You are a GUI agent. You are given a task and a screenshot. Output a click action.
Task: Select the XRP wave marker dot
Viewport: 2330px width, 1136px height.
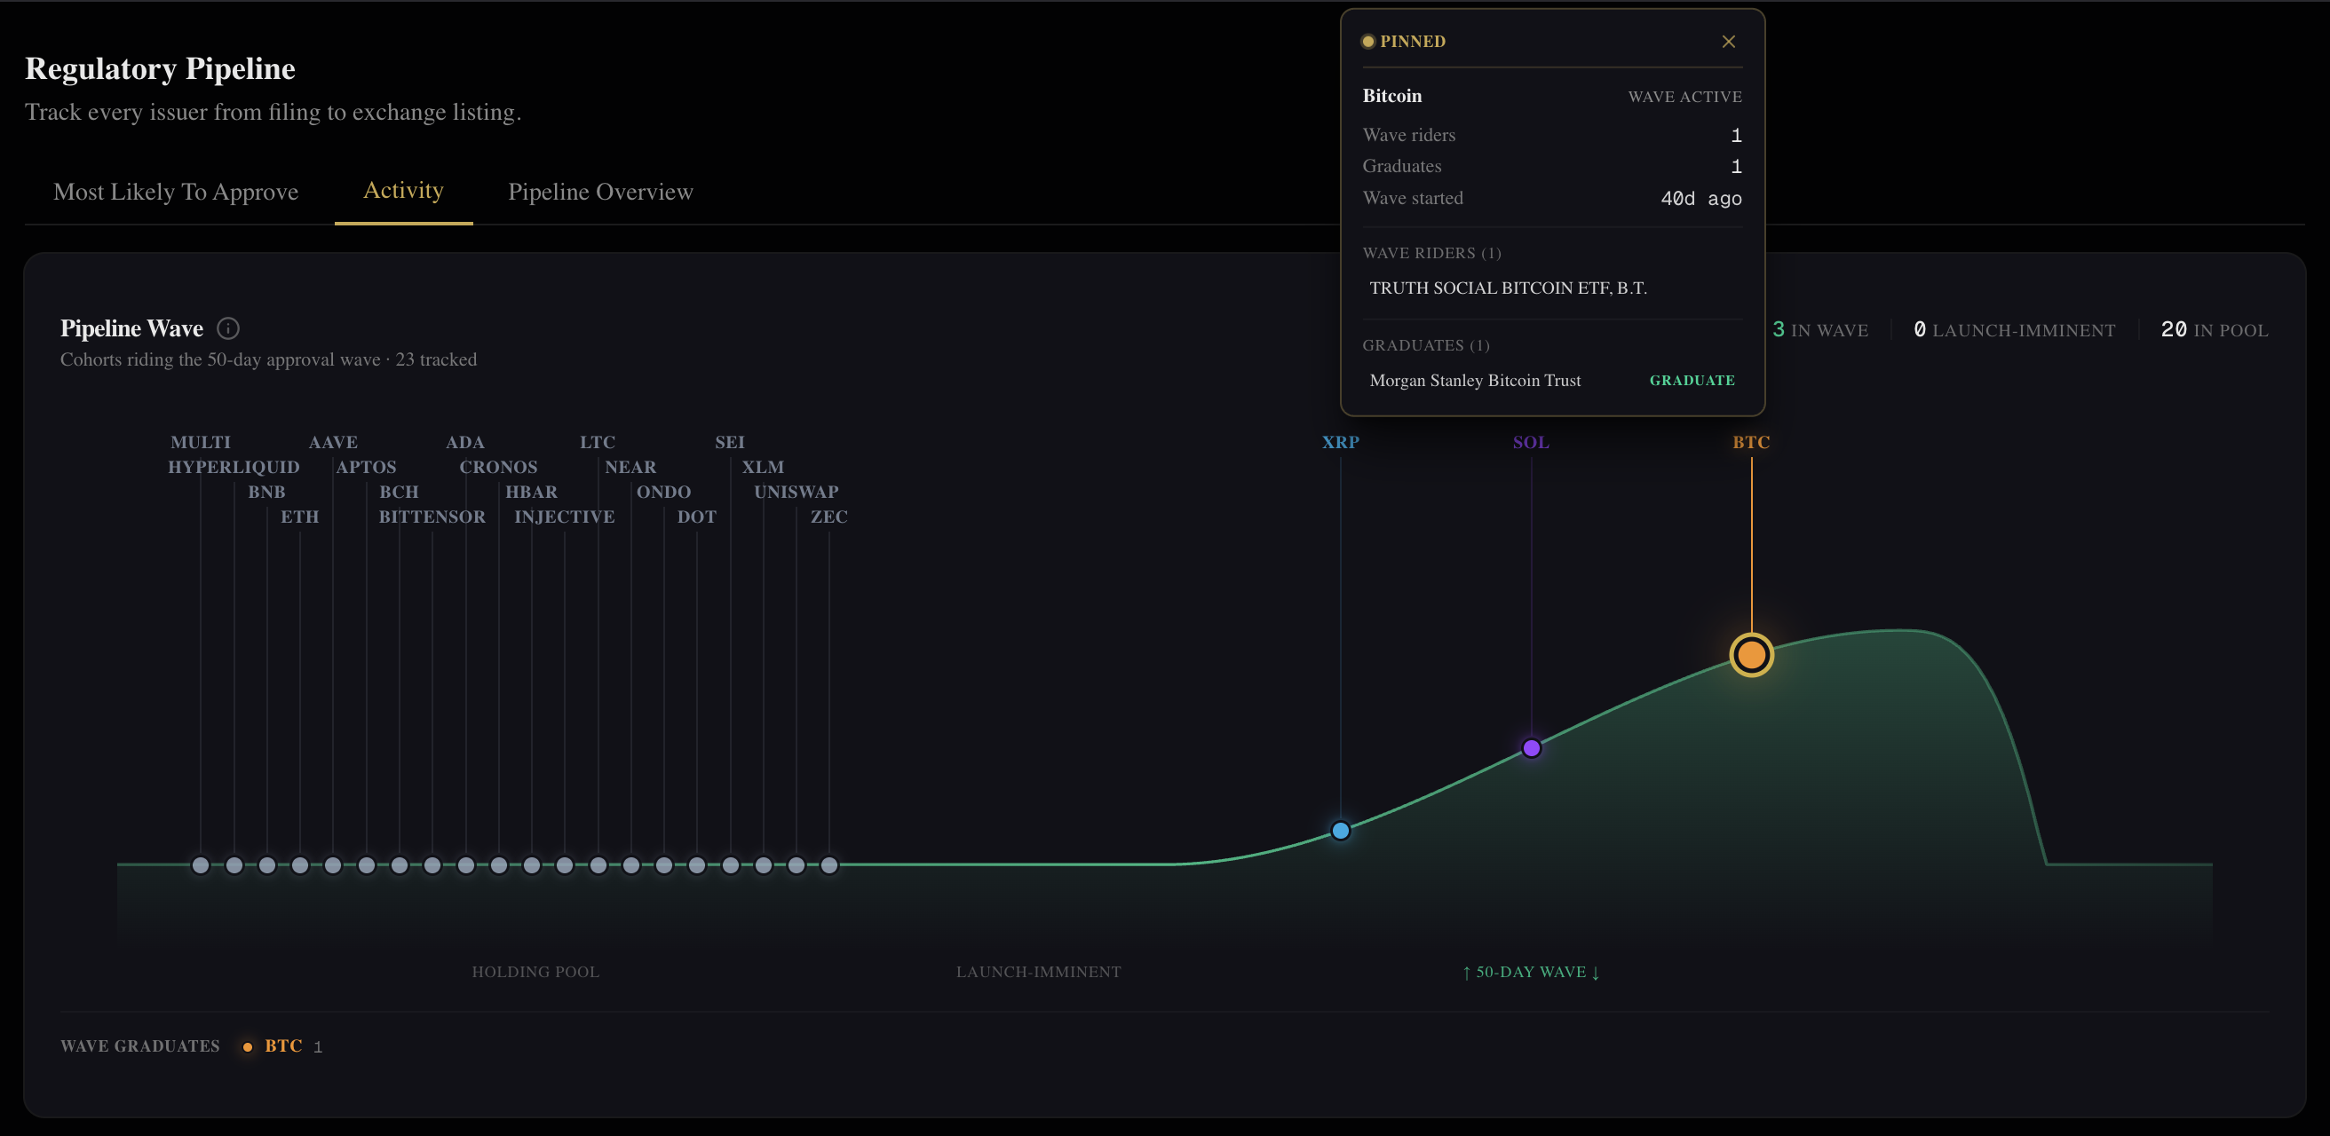coord(1341,831)
